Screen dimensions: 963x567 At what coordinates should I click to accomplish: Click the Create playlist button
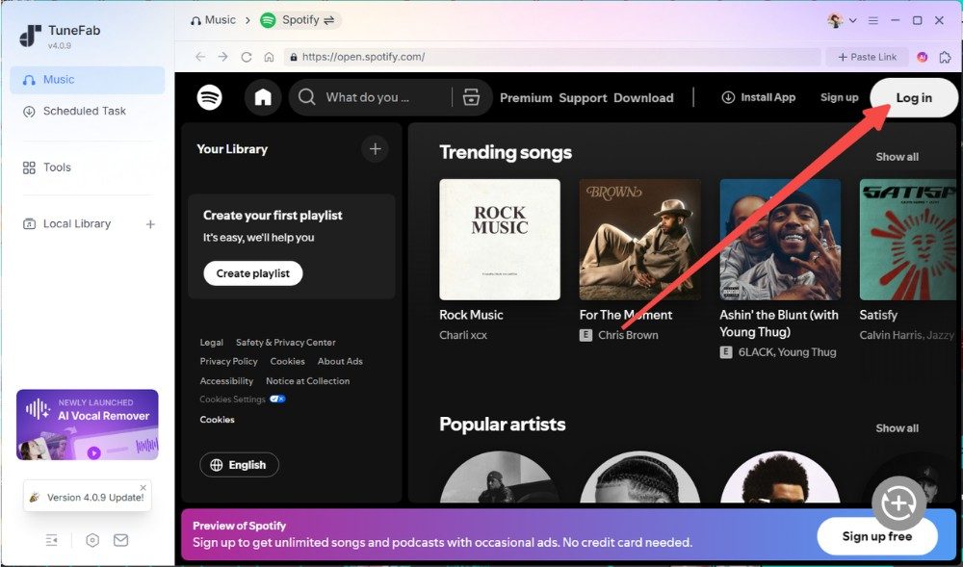pyautogui.click(x=253, y=273)
